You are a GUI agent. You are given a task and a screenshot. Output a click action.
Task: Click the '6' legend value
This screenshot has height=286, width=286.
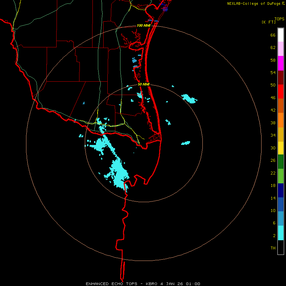[274, 223]
